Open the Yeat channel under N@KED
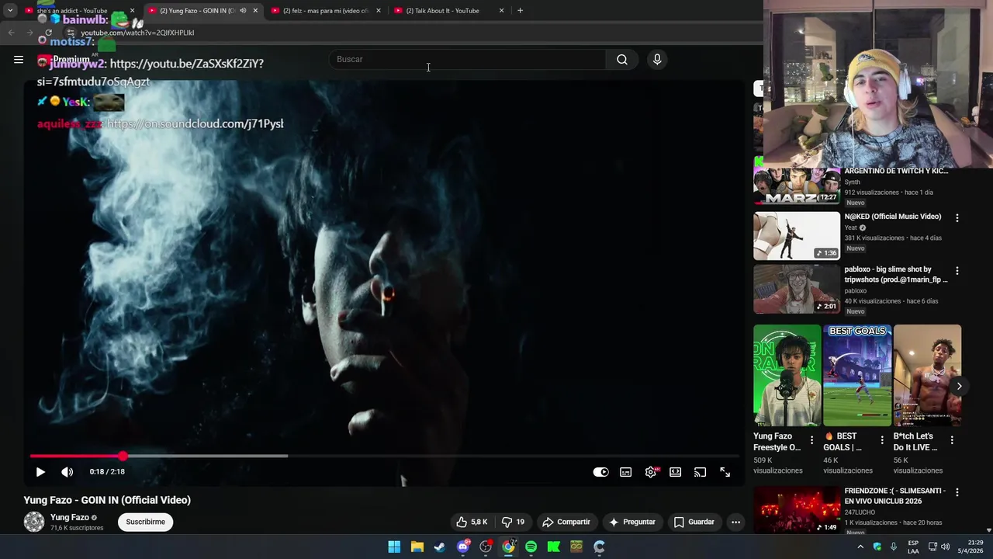This screenshot has height=559, width=993. coord(851,227)
